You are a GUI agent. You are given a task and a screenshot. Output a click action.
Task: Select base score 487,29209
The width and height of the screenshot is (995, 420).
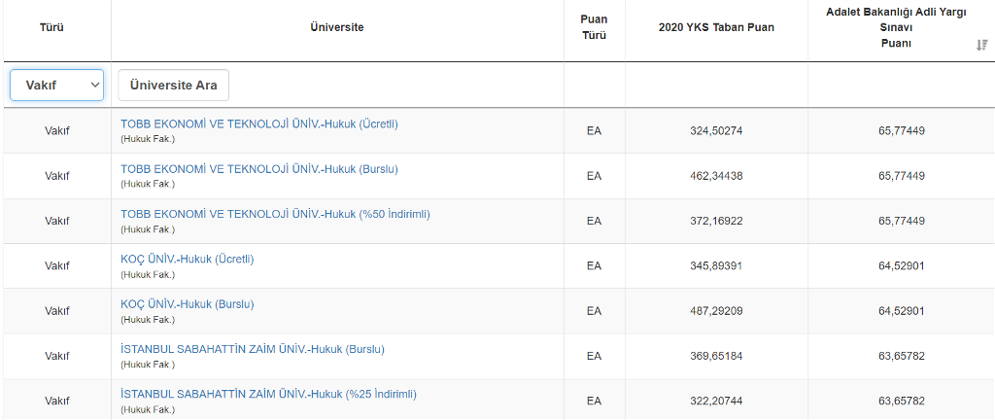coord(716,311)
